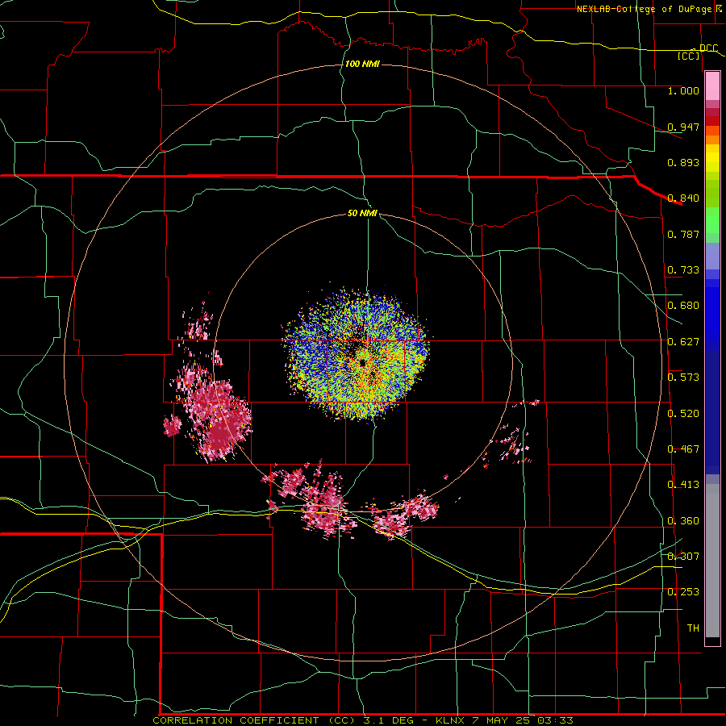Click the KLNX radar station identifier
Screen dimensions: 726x726
[450, 720]
